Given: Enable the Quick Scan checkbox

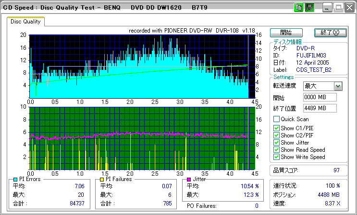Looking at the screenshot, I should point(276,119).
